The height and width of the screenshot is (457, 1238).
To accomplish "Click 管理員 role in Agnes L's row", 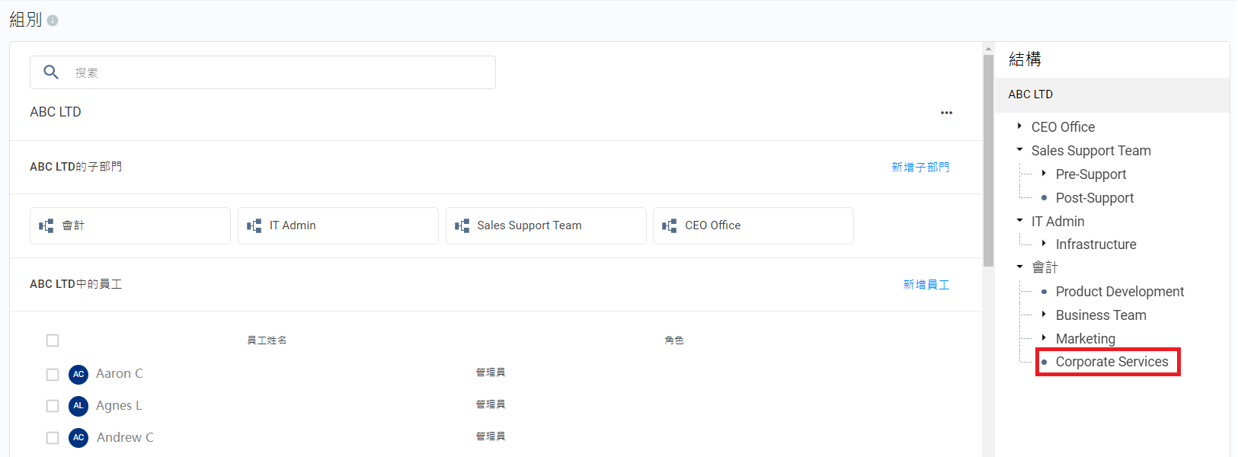I will click(x=491, y=404).
